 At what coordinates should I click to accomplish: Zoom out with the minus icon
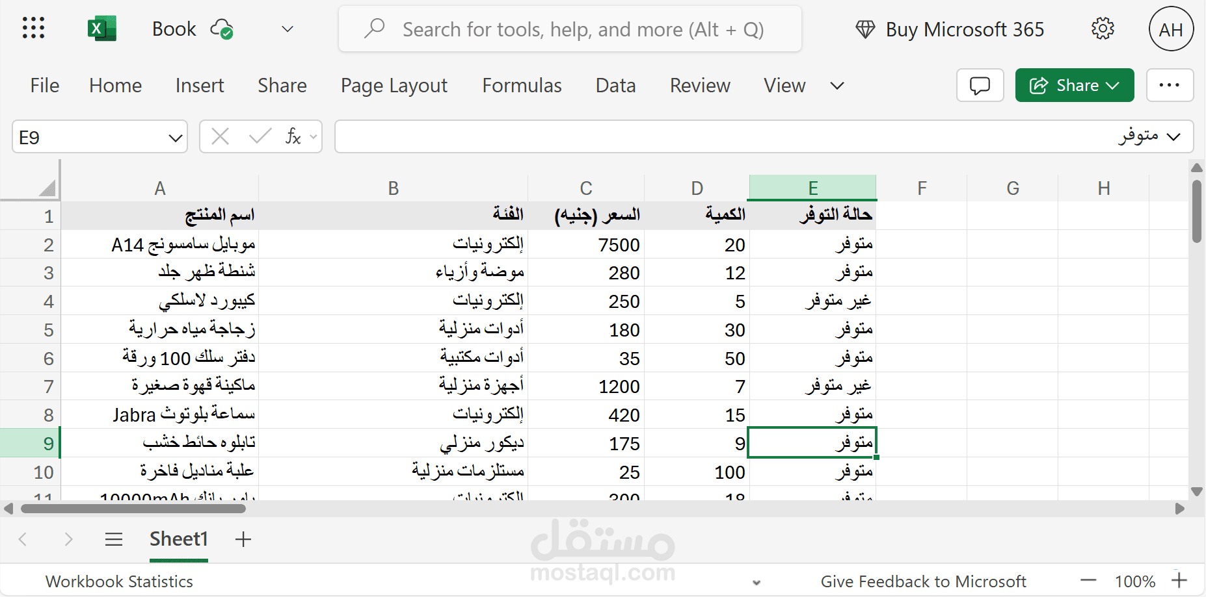pyautogui.click(x=1088, y=581)
